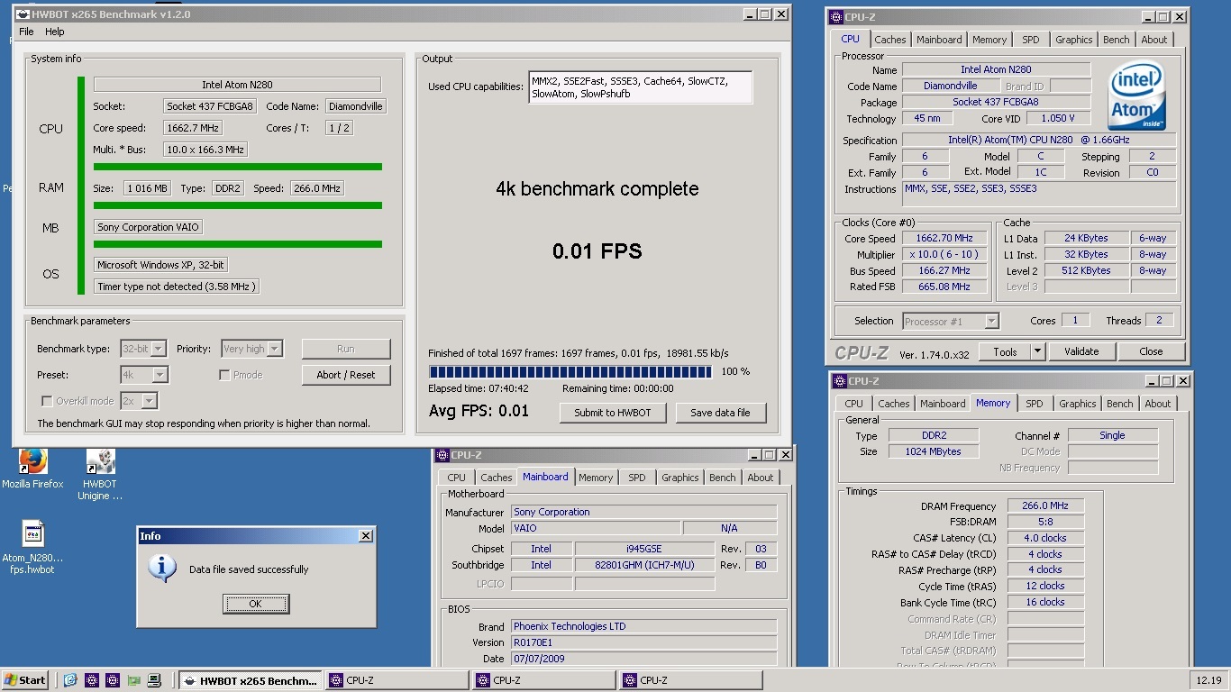Screen dimensions: 1231x692
Task: Click Core VID value '1.050 V'
Action: [1057, 118]
